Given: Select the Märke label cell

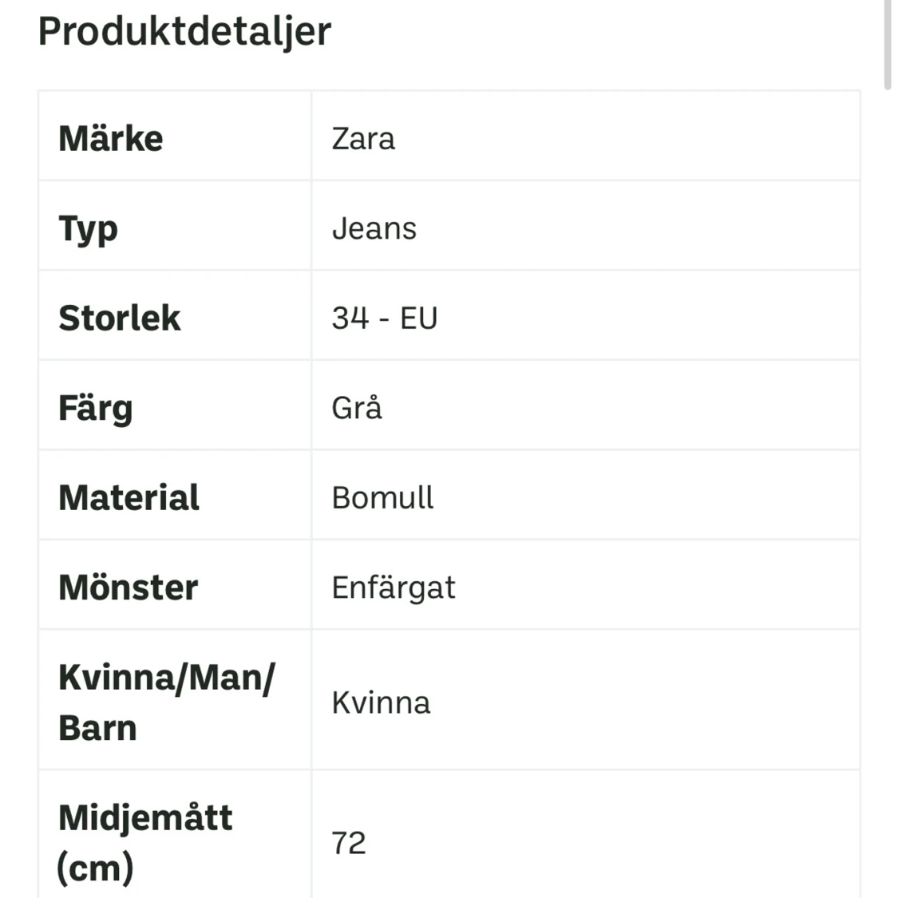Looking at the screenshot, I should tap(175, 136).
